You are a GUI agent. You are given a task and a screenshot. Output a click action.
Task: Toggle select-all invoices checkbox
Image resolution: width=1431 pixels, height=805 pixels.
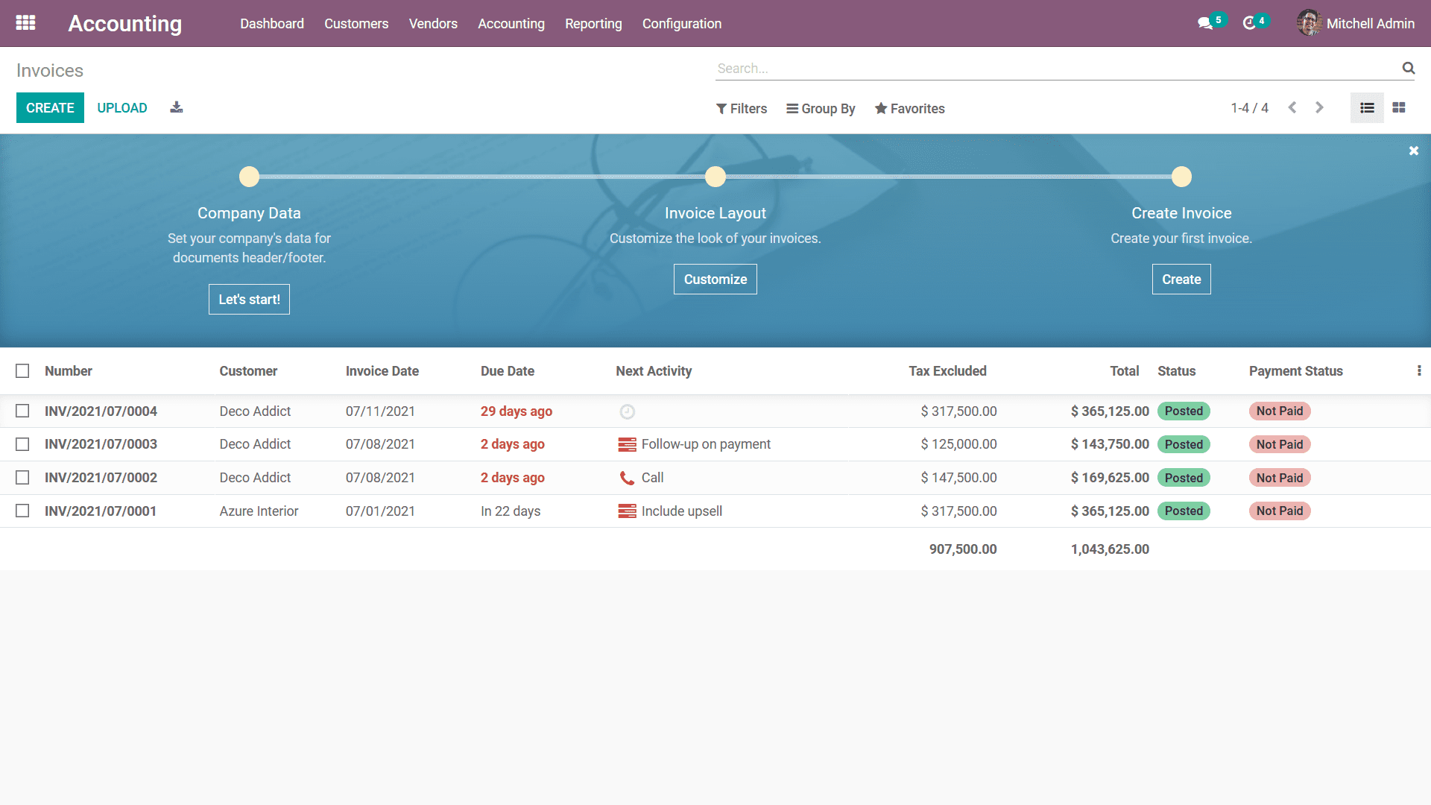click(x=22, y=370)
